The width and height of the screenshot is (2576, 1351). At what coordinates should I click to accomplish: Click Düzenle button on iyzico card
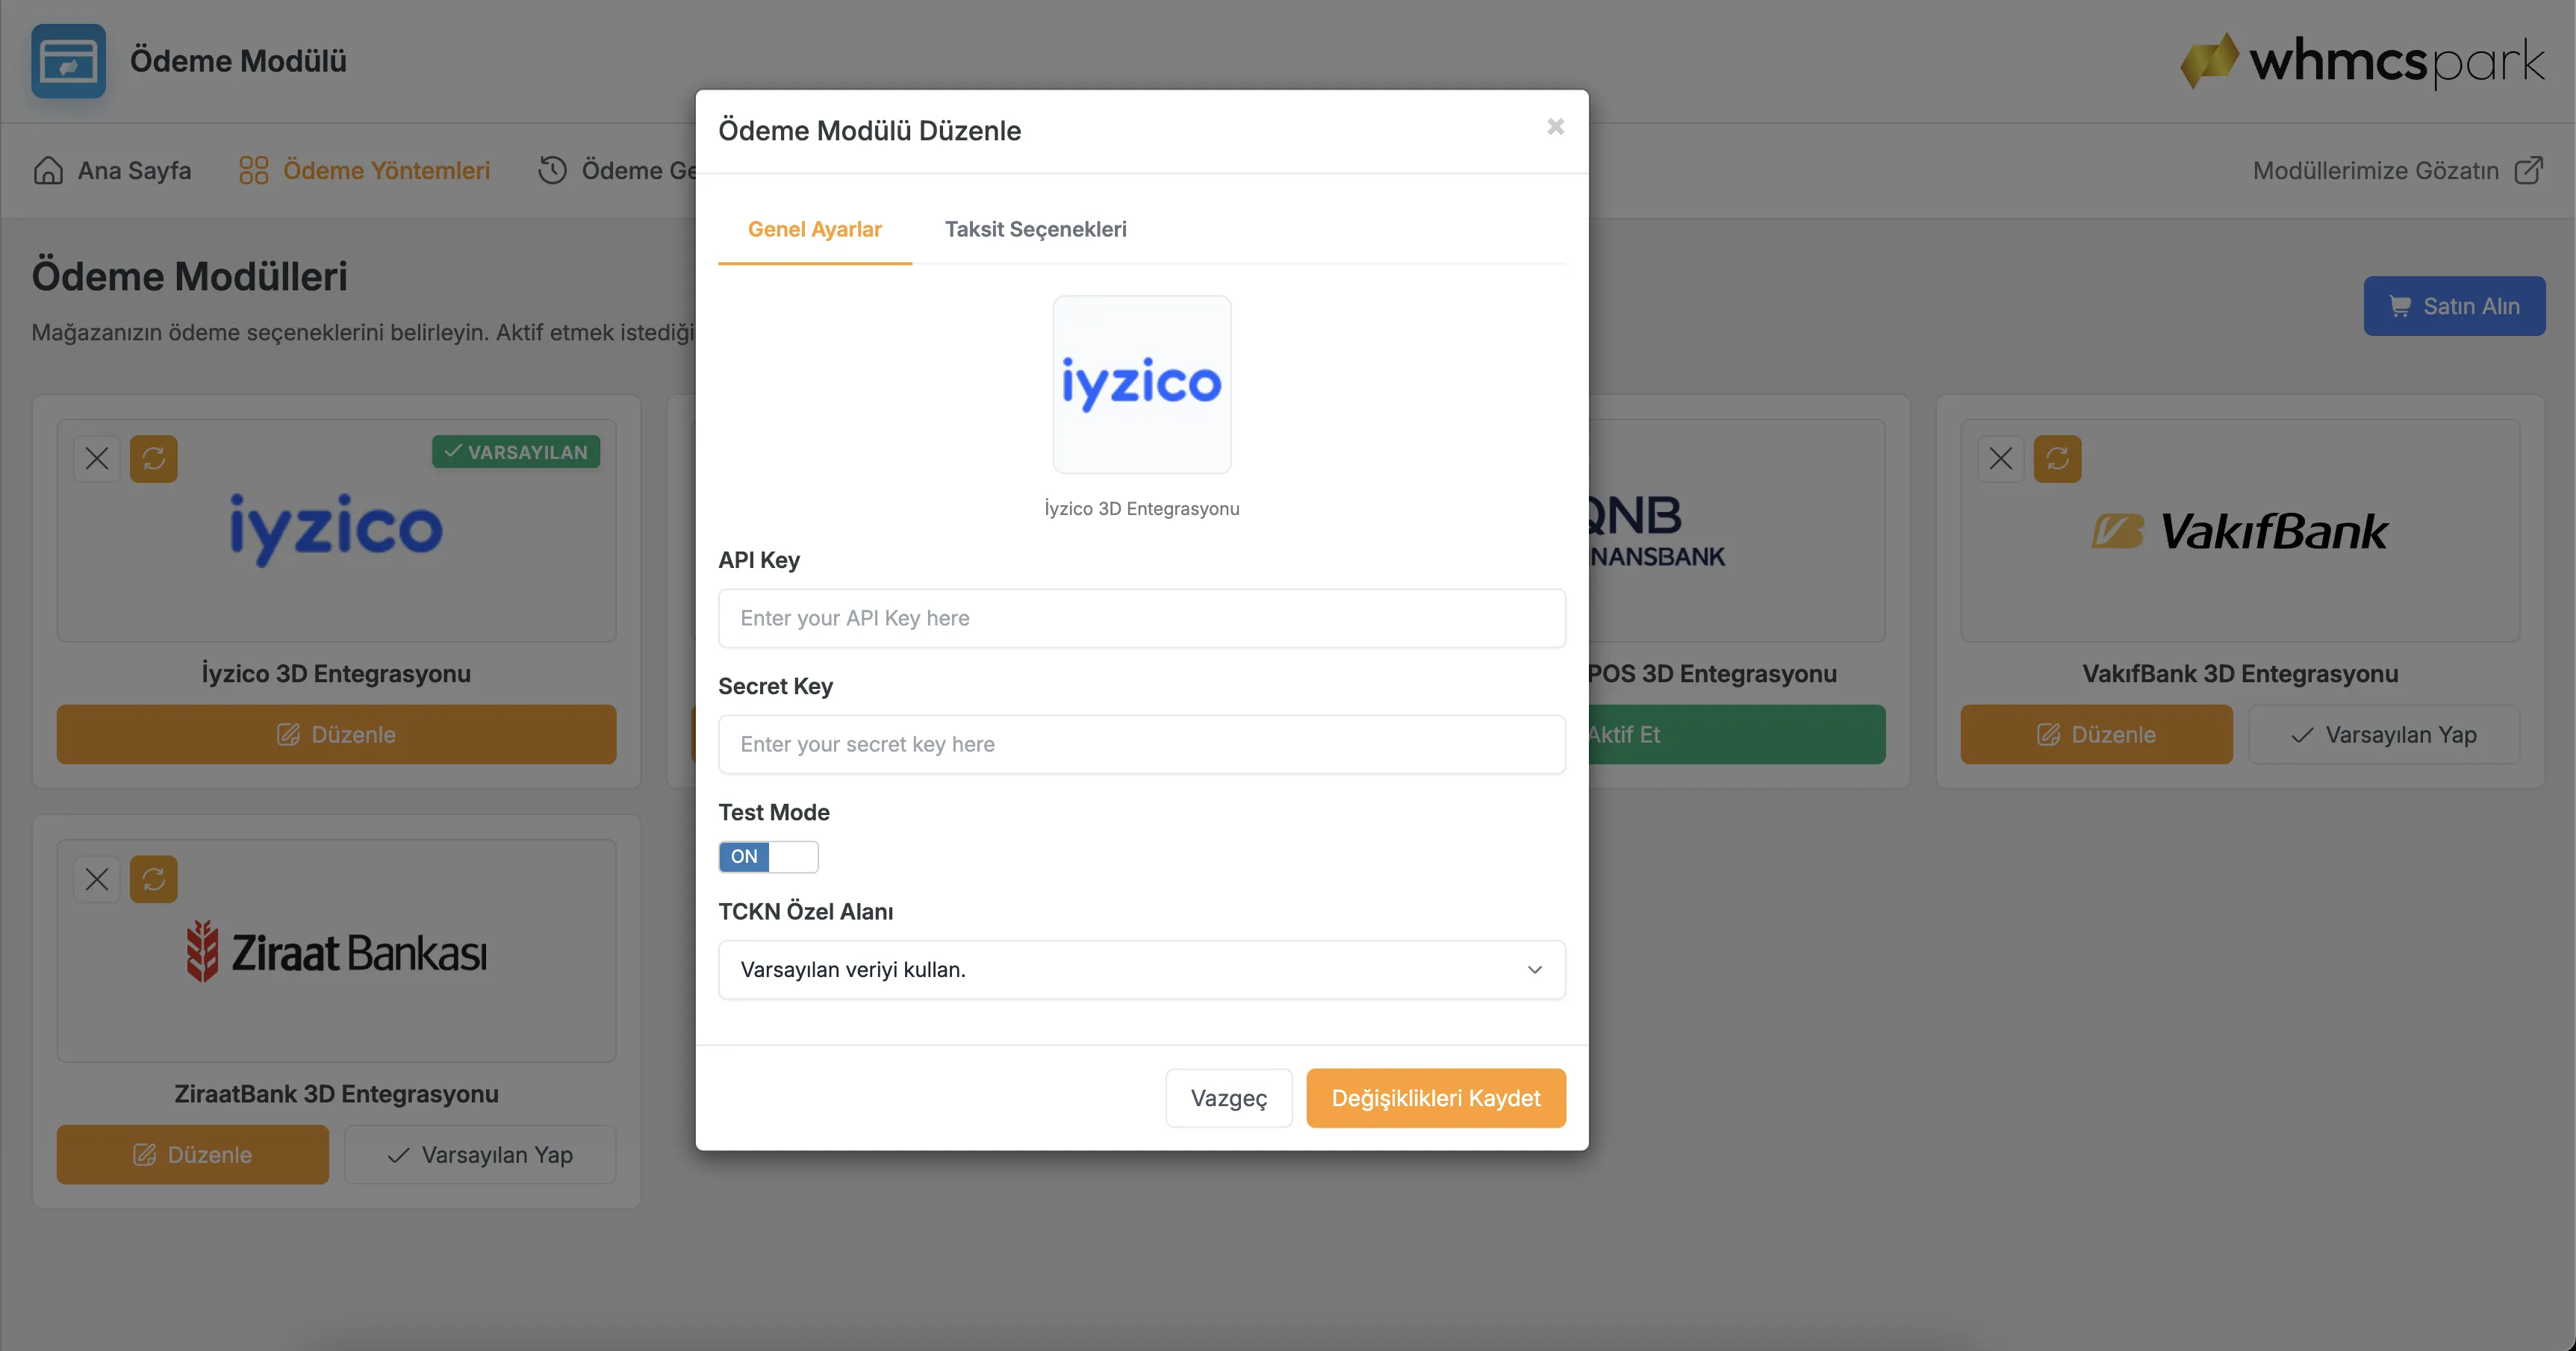coord(336,735)
